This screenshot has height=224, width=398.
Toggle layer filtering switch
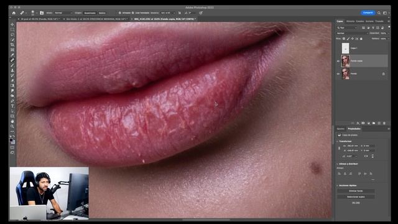(x=389, y=27)
